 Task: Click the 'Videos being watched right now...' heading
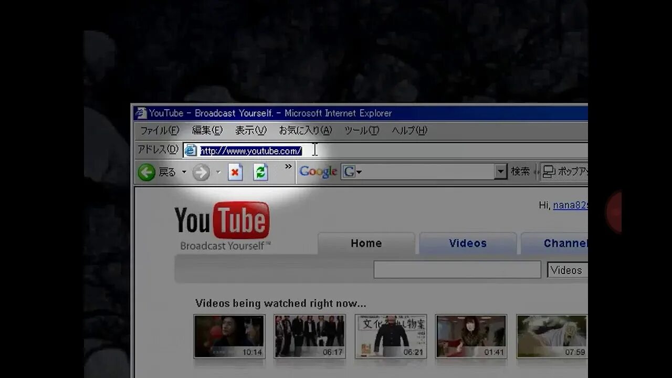(281, 303)
